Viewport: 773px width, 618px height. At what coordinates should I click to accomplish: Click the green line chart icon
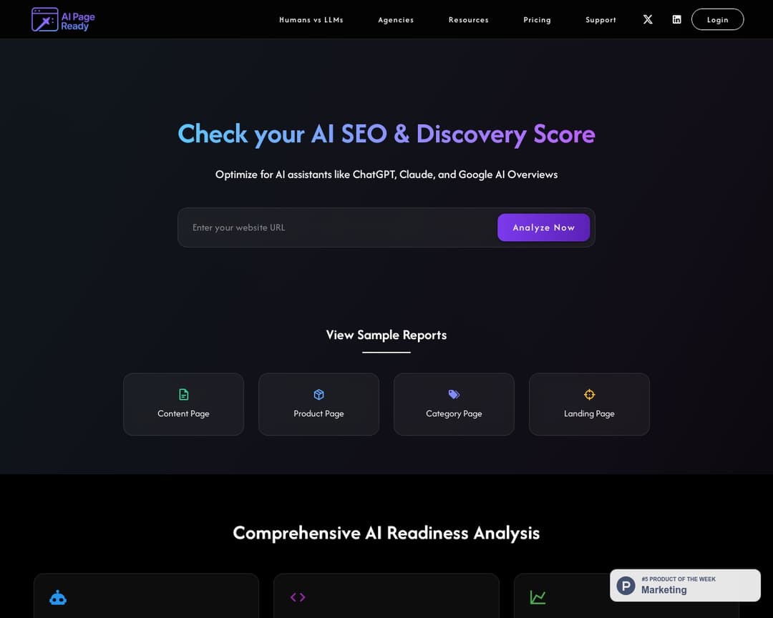point(538,597)
